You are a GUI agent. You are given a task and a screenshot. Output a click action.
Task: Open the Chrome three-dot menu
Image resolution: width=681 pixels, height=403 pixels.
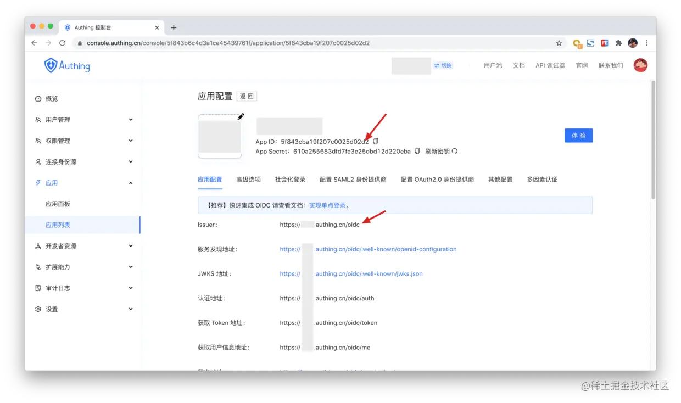pyautogui.click(x=646, y=43)
